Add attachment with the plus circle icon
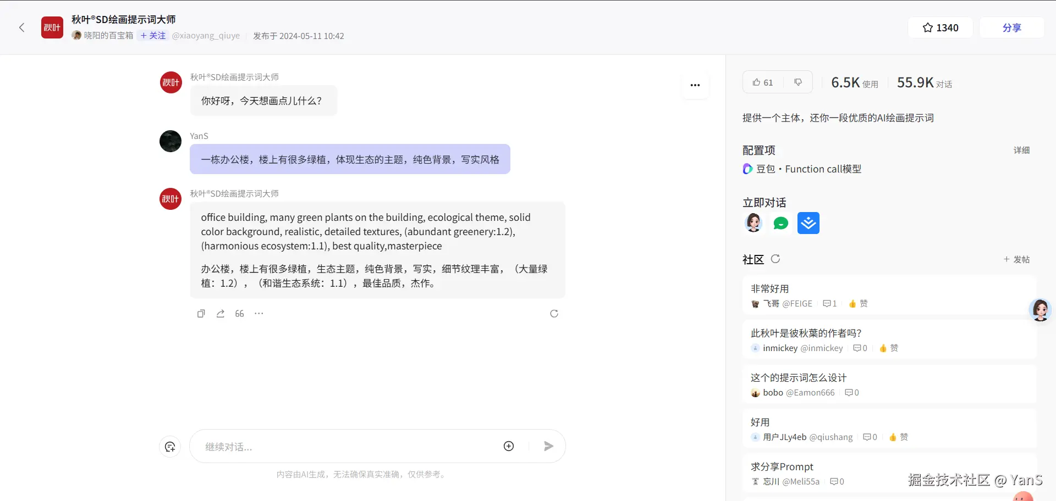The height and width of the screenshot is (501, 1056). tap(509, 446)
